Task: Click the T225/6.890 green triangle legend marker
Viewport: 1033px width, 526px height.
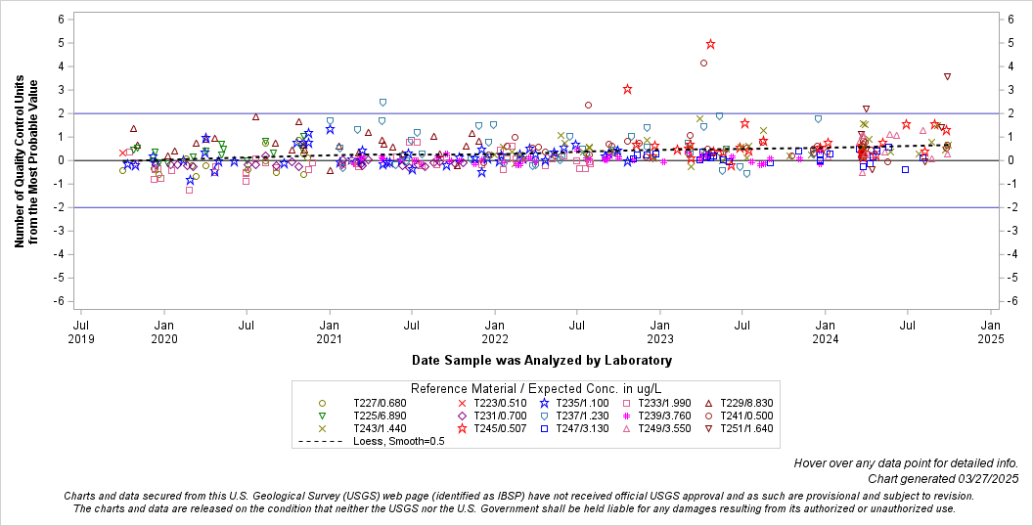Action: (322, 416)
